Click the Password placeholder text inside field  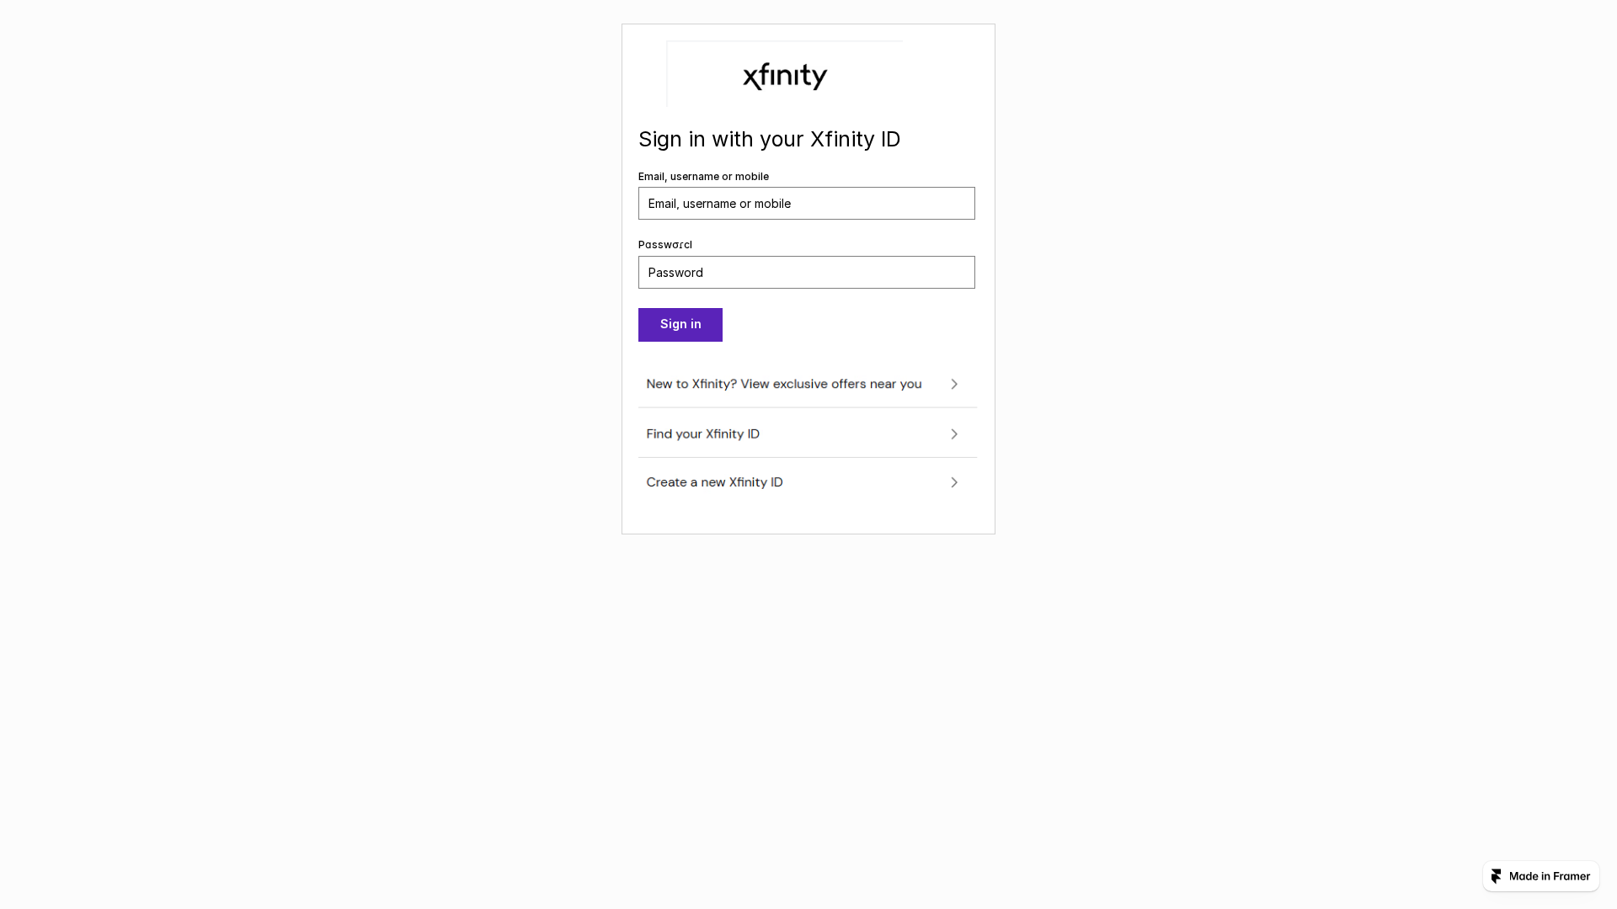tap(675, 273)
